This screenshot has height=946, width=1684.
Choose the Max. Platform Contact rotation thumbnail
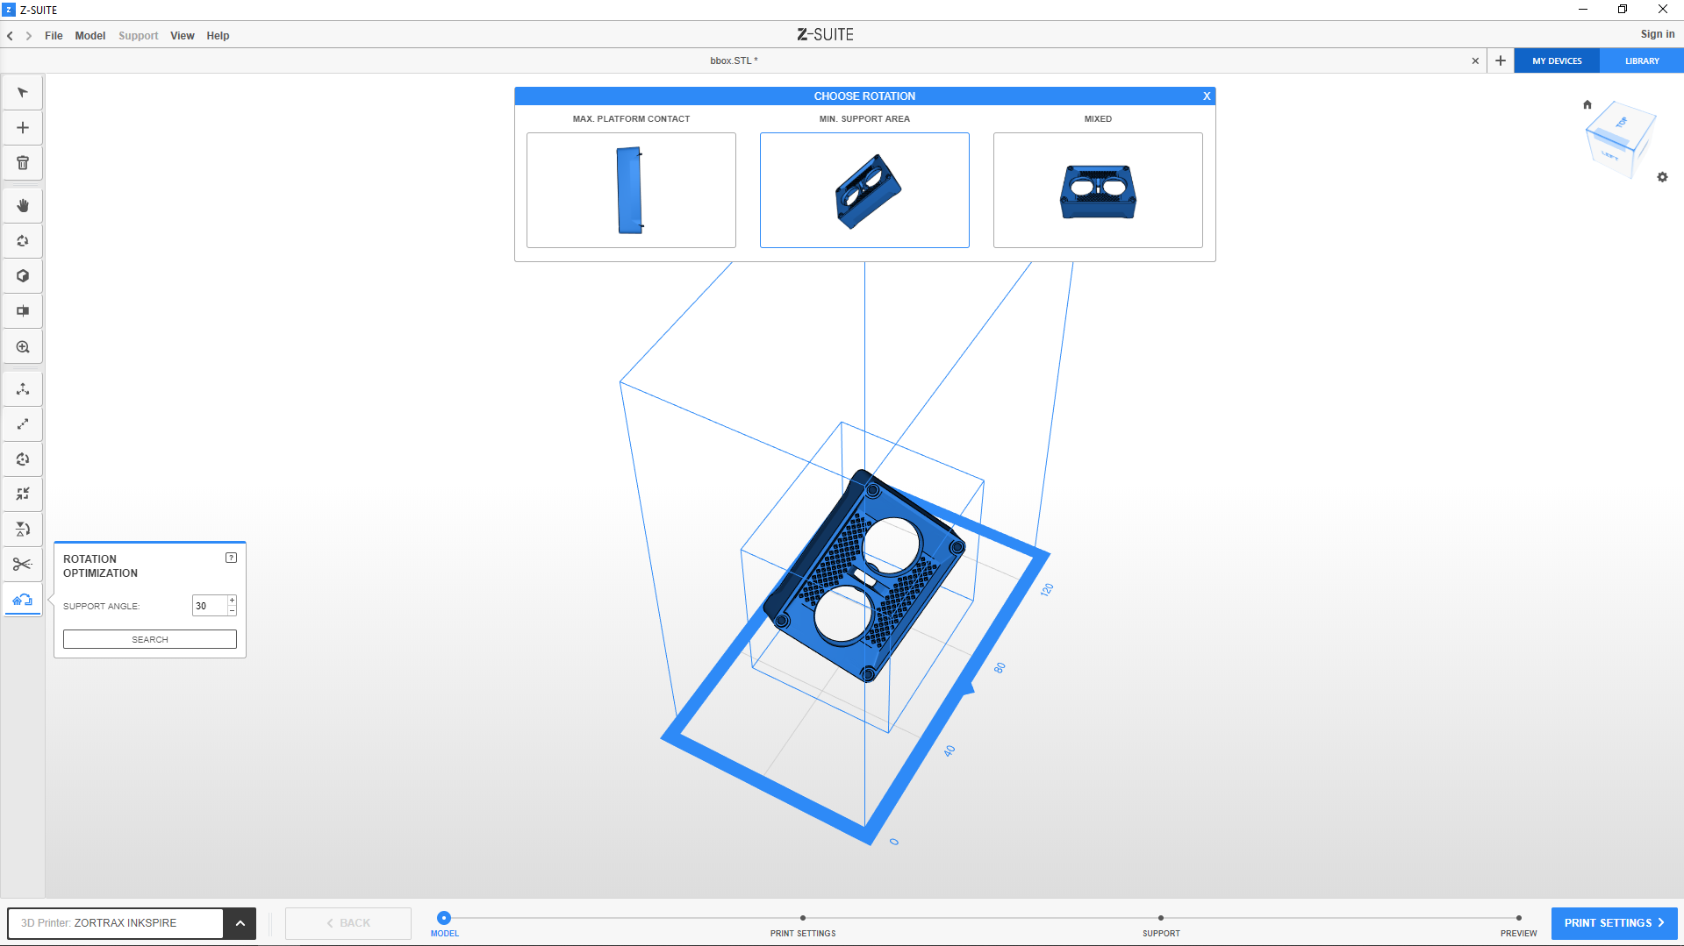631,190
